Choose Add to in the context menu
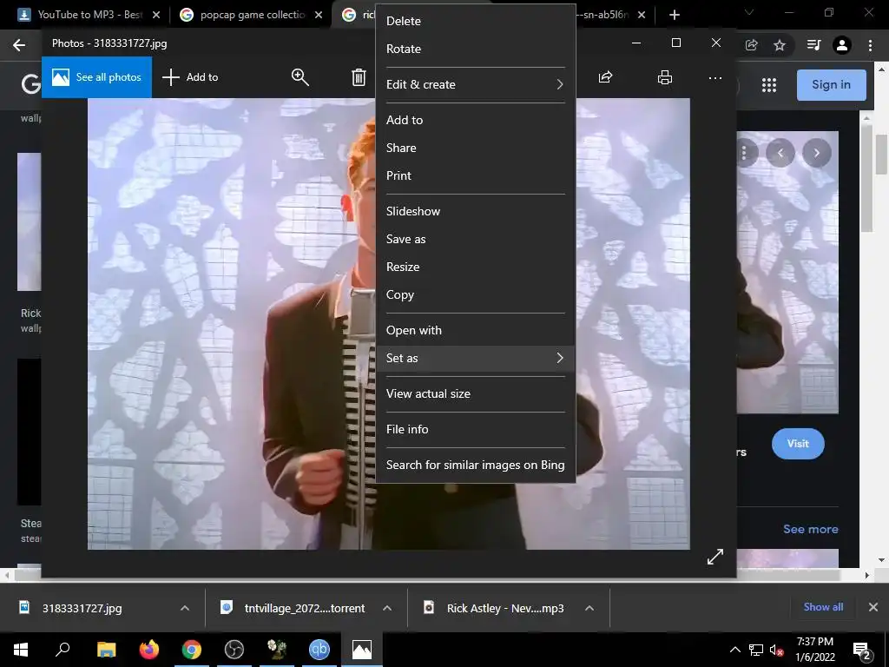This screenshot has height=667, width=889. coord(475,120)
